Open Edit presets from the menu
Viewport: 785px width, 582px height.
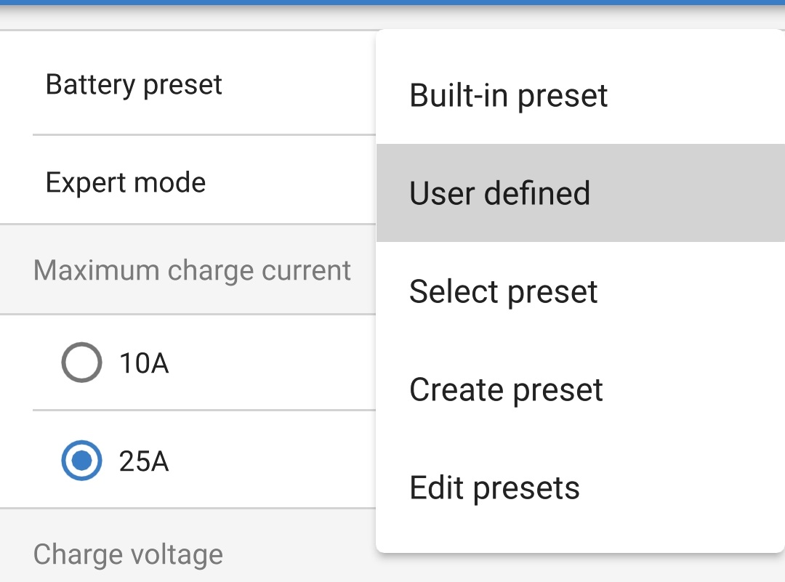coord(494,487)
